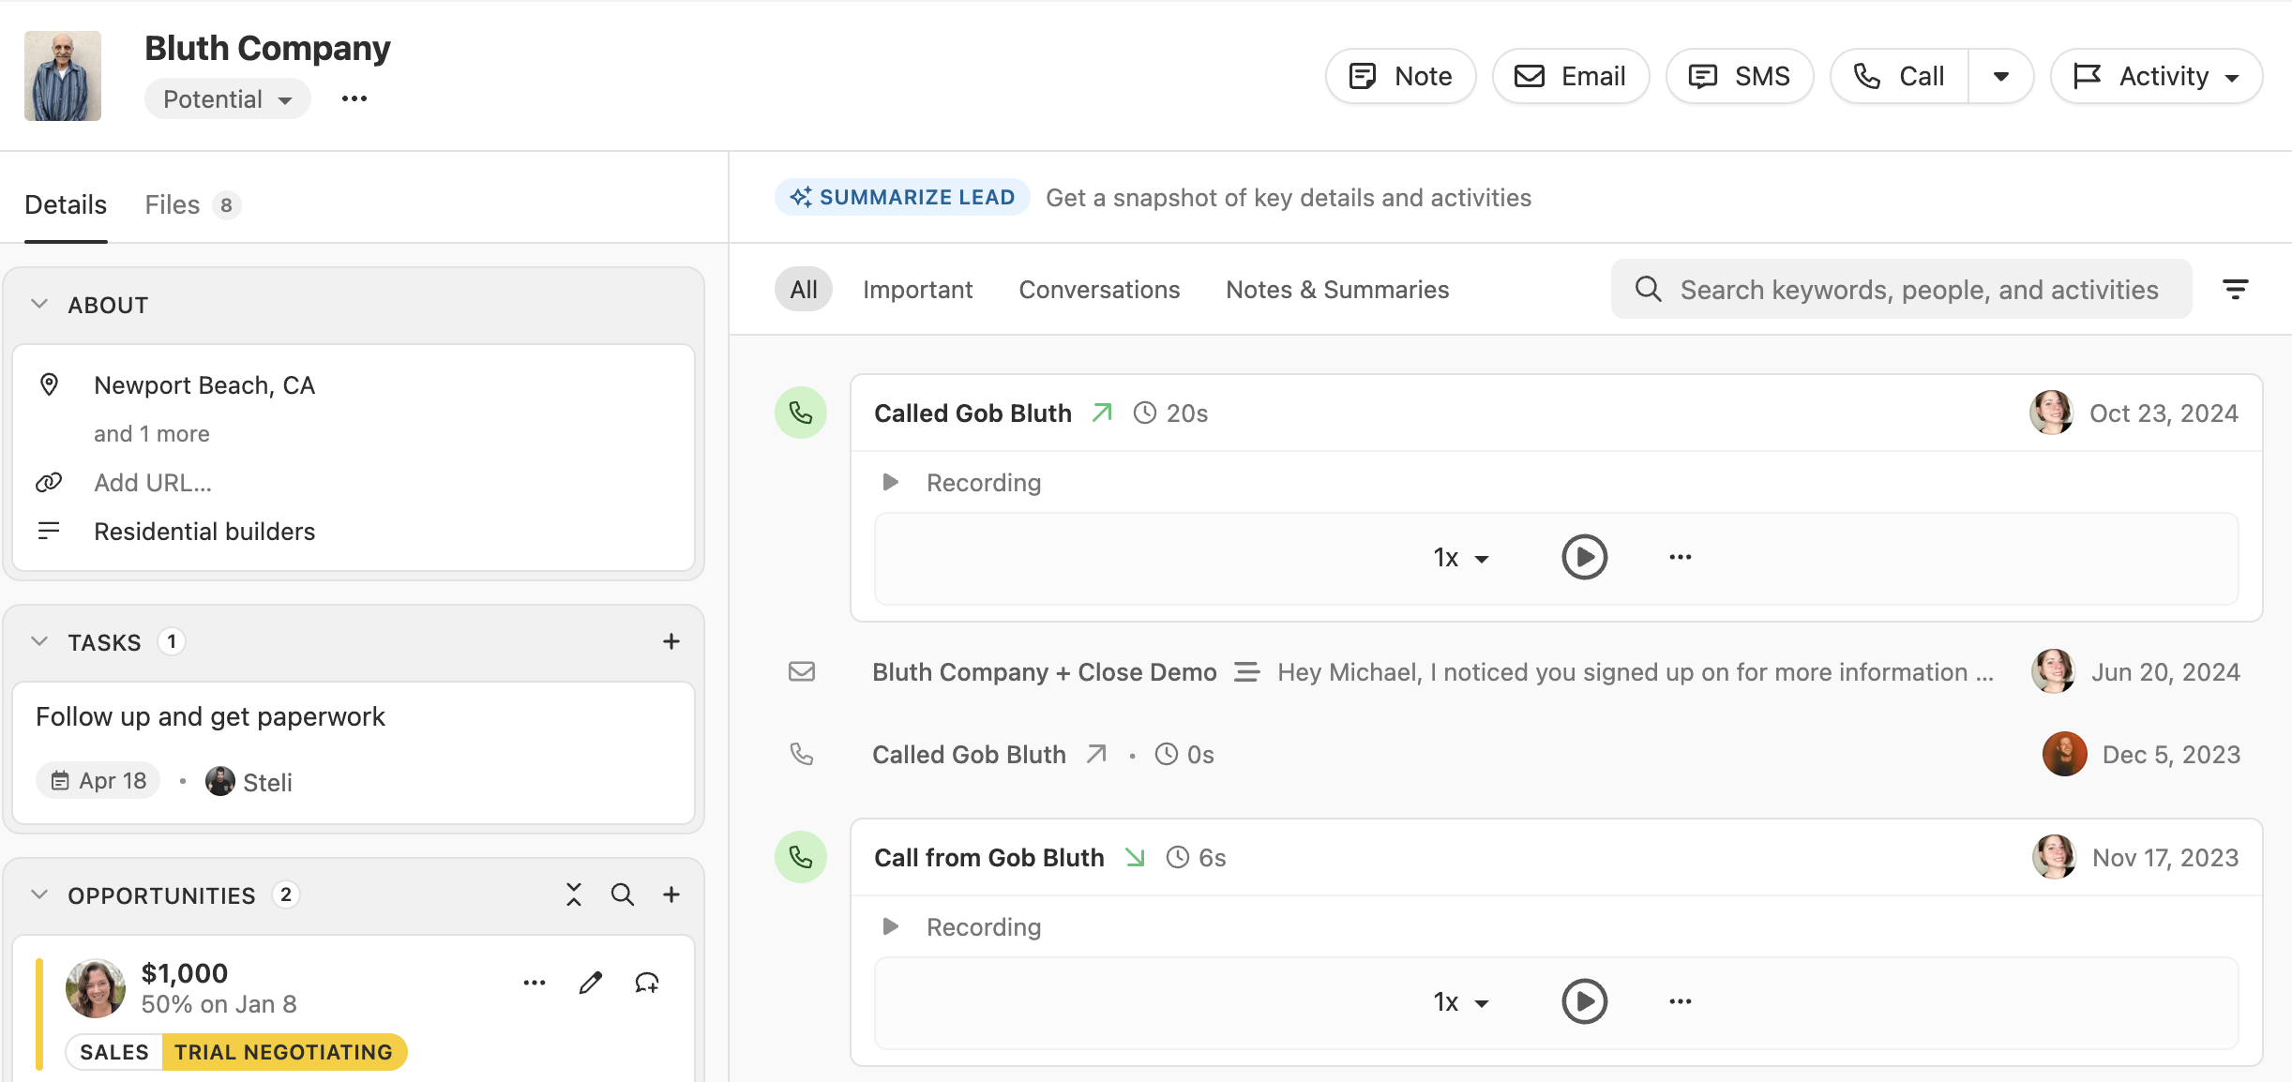Open lead more options next to Potential
2292x1082 pixels.
[354, 99]
